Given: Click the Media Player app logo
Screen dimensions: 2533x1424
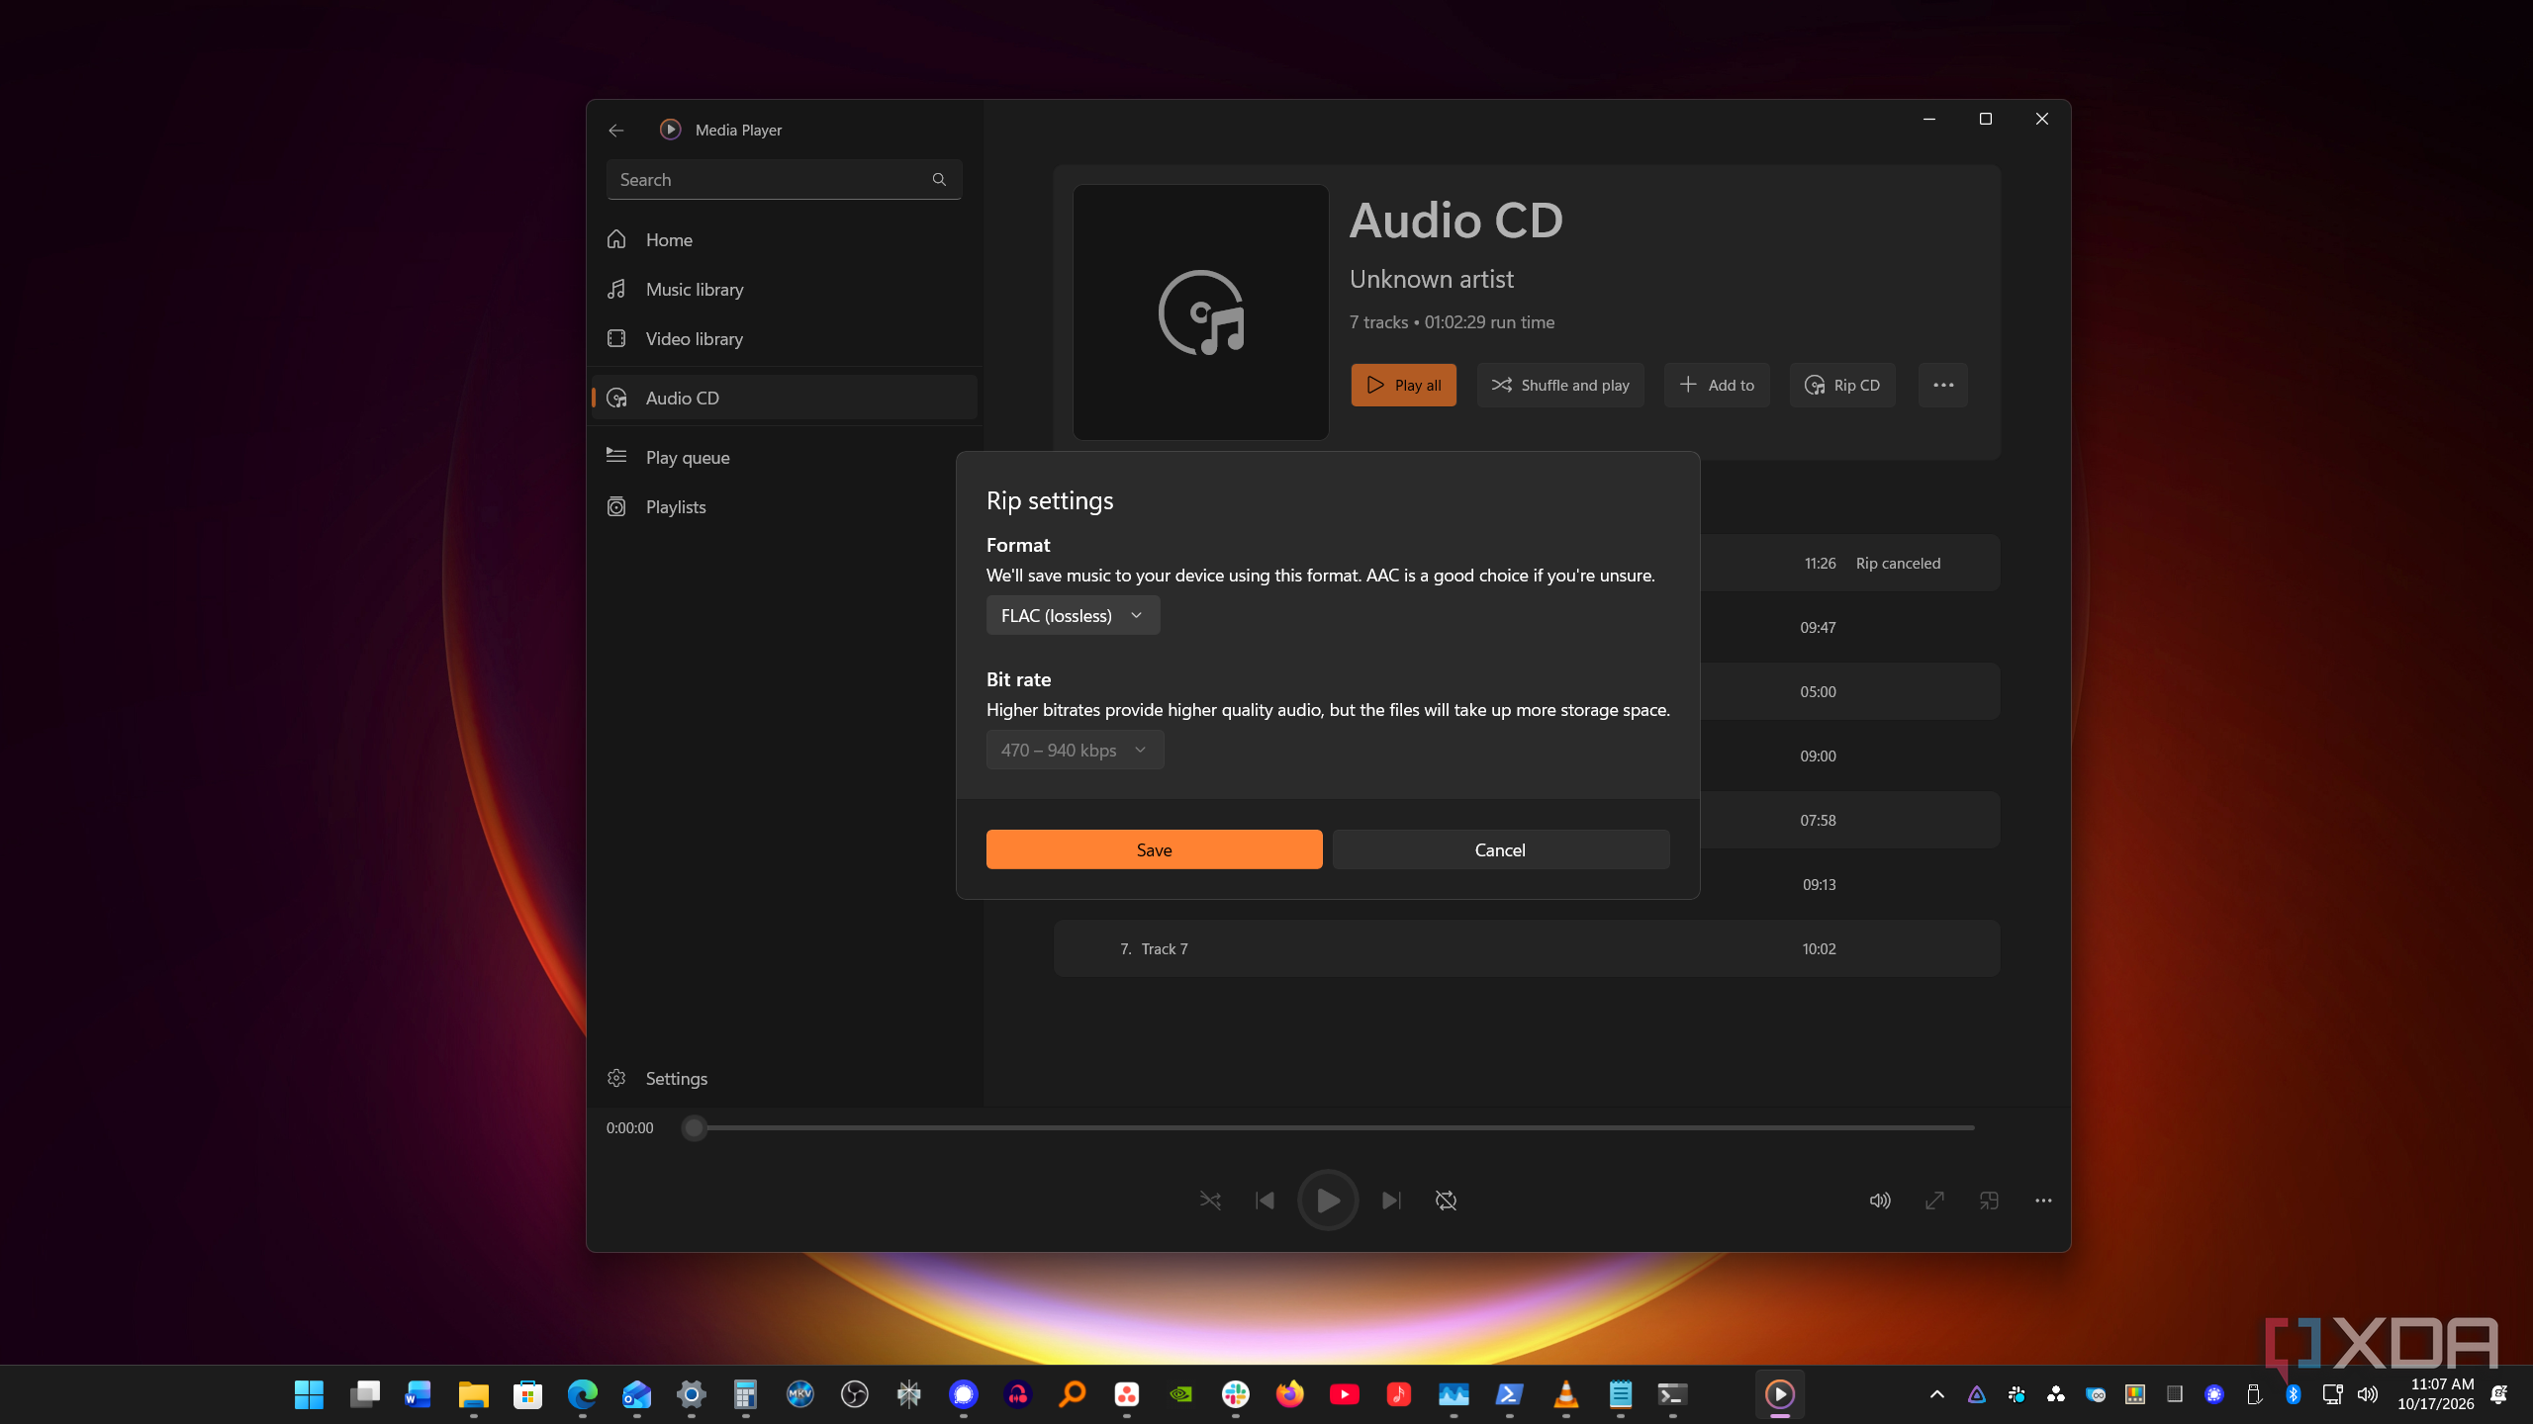Looking at the screenshot, I should coord(670,130).
